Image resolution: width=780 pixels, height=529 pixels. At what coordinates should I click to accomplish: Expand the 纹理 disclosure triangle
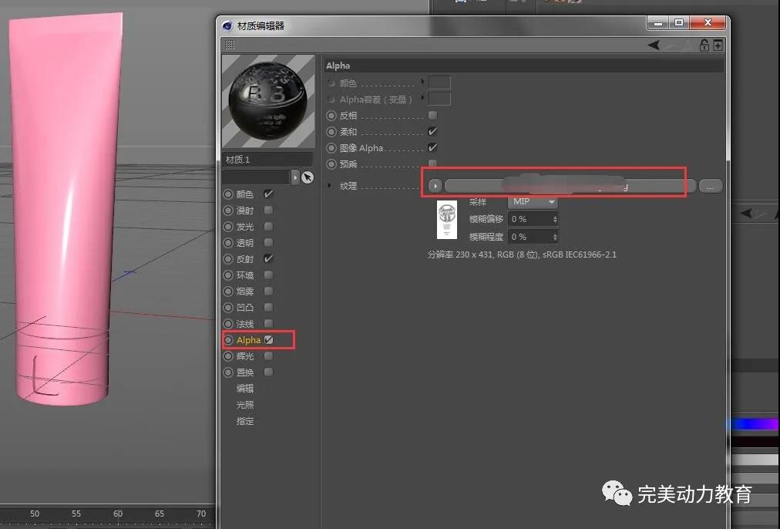331,186
